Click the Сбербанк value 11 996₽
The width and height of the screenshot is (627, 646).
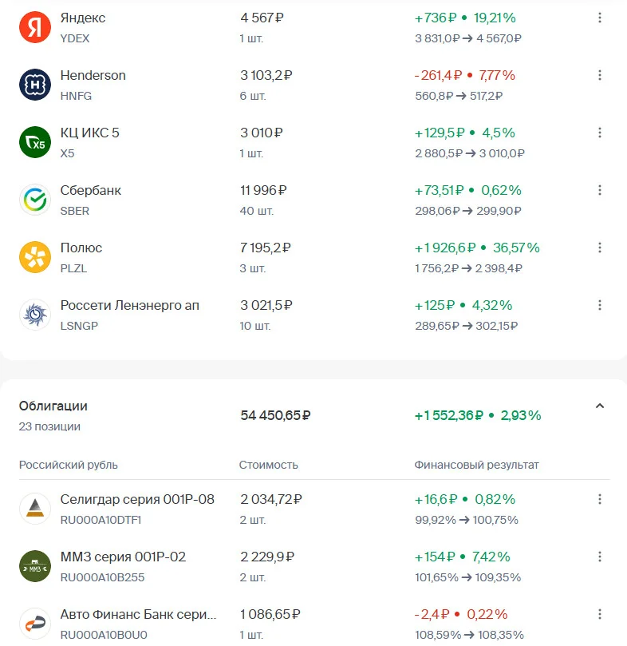tap(263, 190)
